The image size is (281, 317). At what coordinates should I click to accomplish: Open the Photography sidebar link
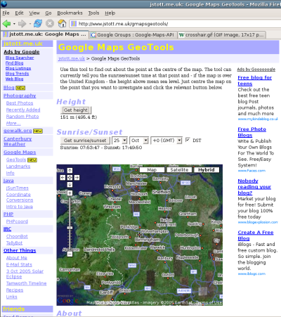(x=20, y=96)
